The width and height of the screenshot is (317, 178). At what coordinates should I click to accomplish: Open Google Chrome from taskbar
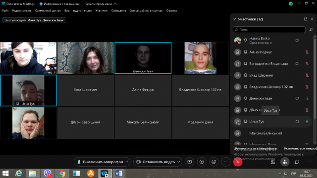click(x=62, y=174)
